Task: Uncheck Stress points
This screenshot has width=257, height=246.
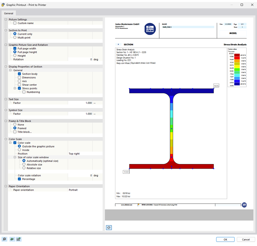Action: pyautogui.click(x=19, y=88)
